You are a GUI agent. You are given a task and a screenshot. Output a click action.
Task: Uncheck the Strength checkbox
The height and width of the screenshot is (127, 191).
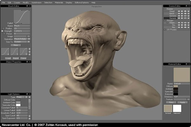point(2,31)
